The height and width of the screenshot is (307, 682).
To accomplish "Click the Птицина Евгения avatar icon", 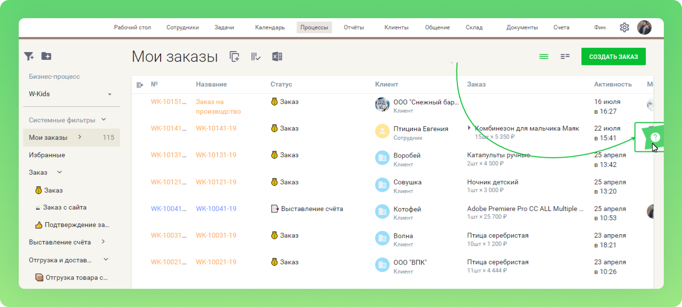I will pos(382,131).
